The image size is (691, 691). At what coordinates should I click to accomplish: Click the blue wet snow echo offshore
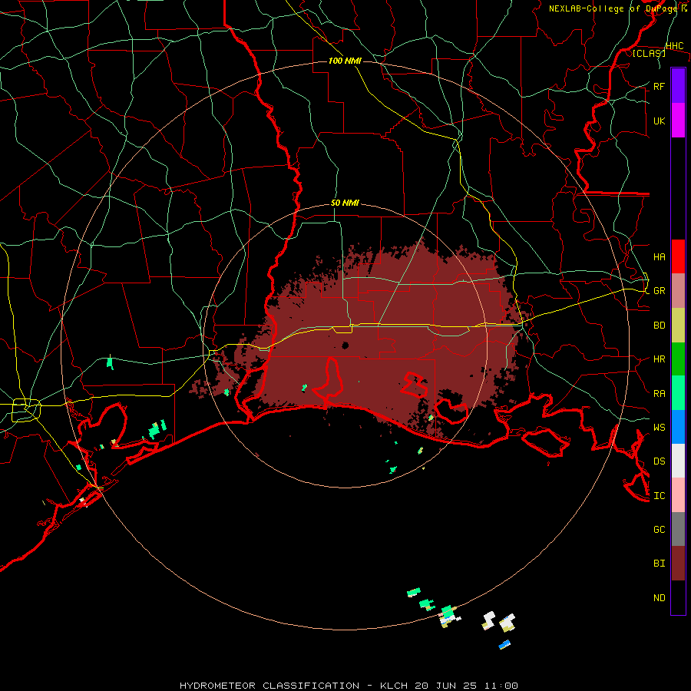(504, 644)
